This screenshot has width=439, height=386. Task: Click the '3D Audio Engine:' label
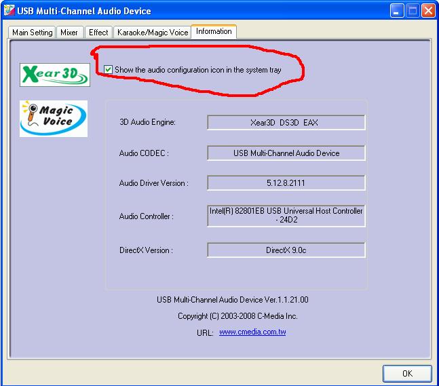(x=147, y=122)
